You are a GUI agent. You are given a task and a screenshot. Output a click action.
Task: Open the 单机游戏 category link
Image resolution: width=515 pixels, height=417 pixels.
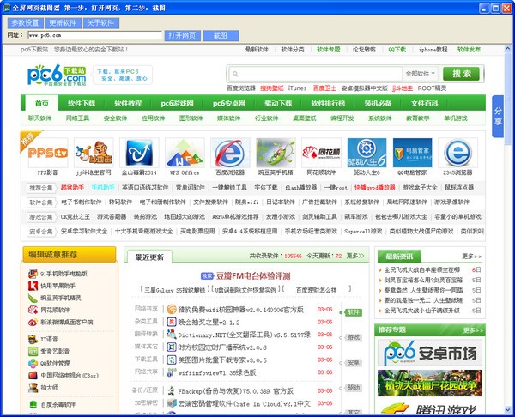[456, 118]
